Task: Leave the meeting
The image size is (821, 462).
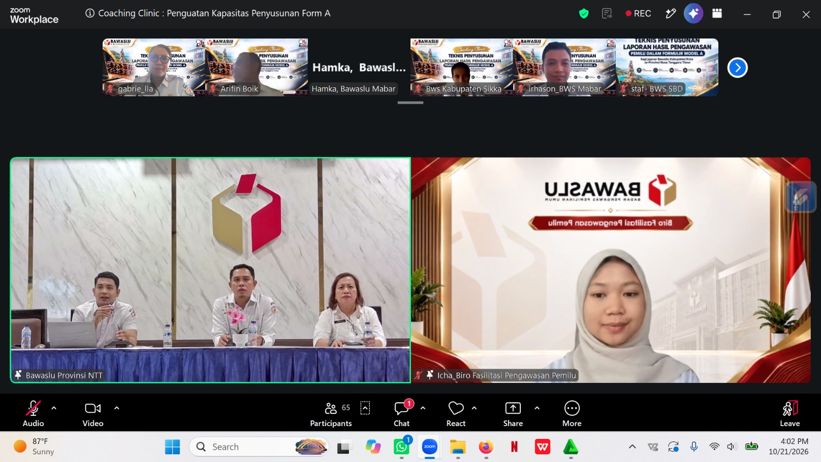Action: tap(790, 413)
